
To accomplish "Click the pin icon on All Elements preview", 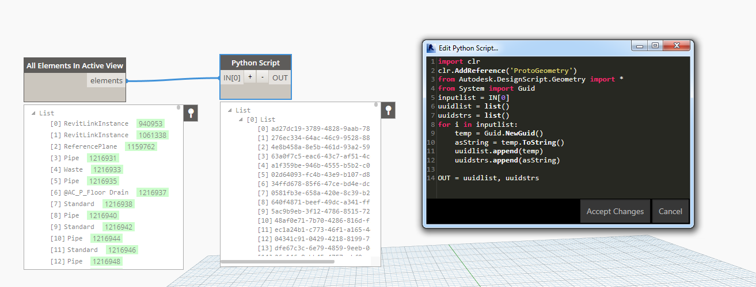I will pyautogui.click(x=191, y=114).
